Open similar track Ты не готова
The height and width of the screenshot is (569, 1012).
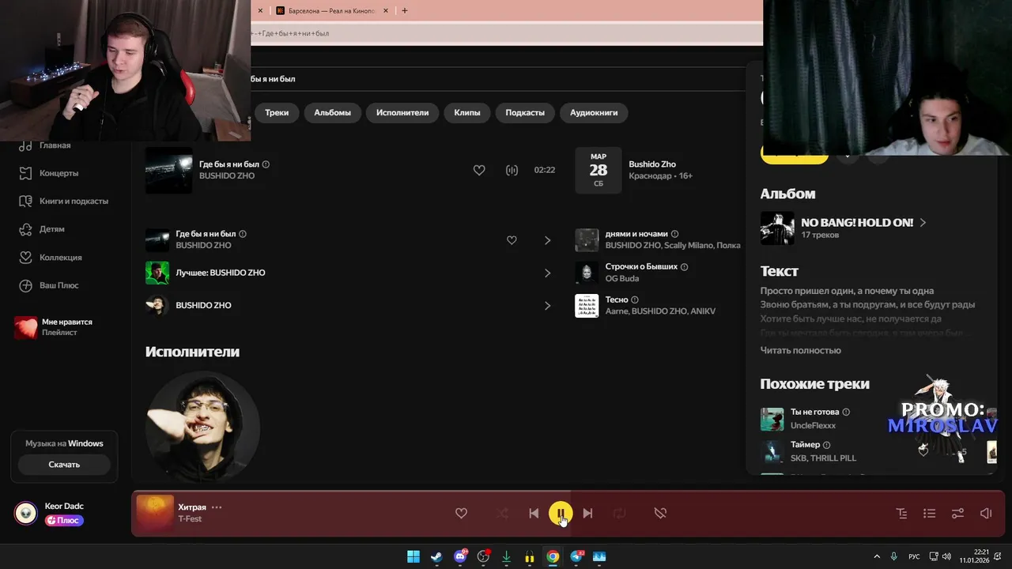814,413
